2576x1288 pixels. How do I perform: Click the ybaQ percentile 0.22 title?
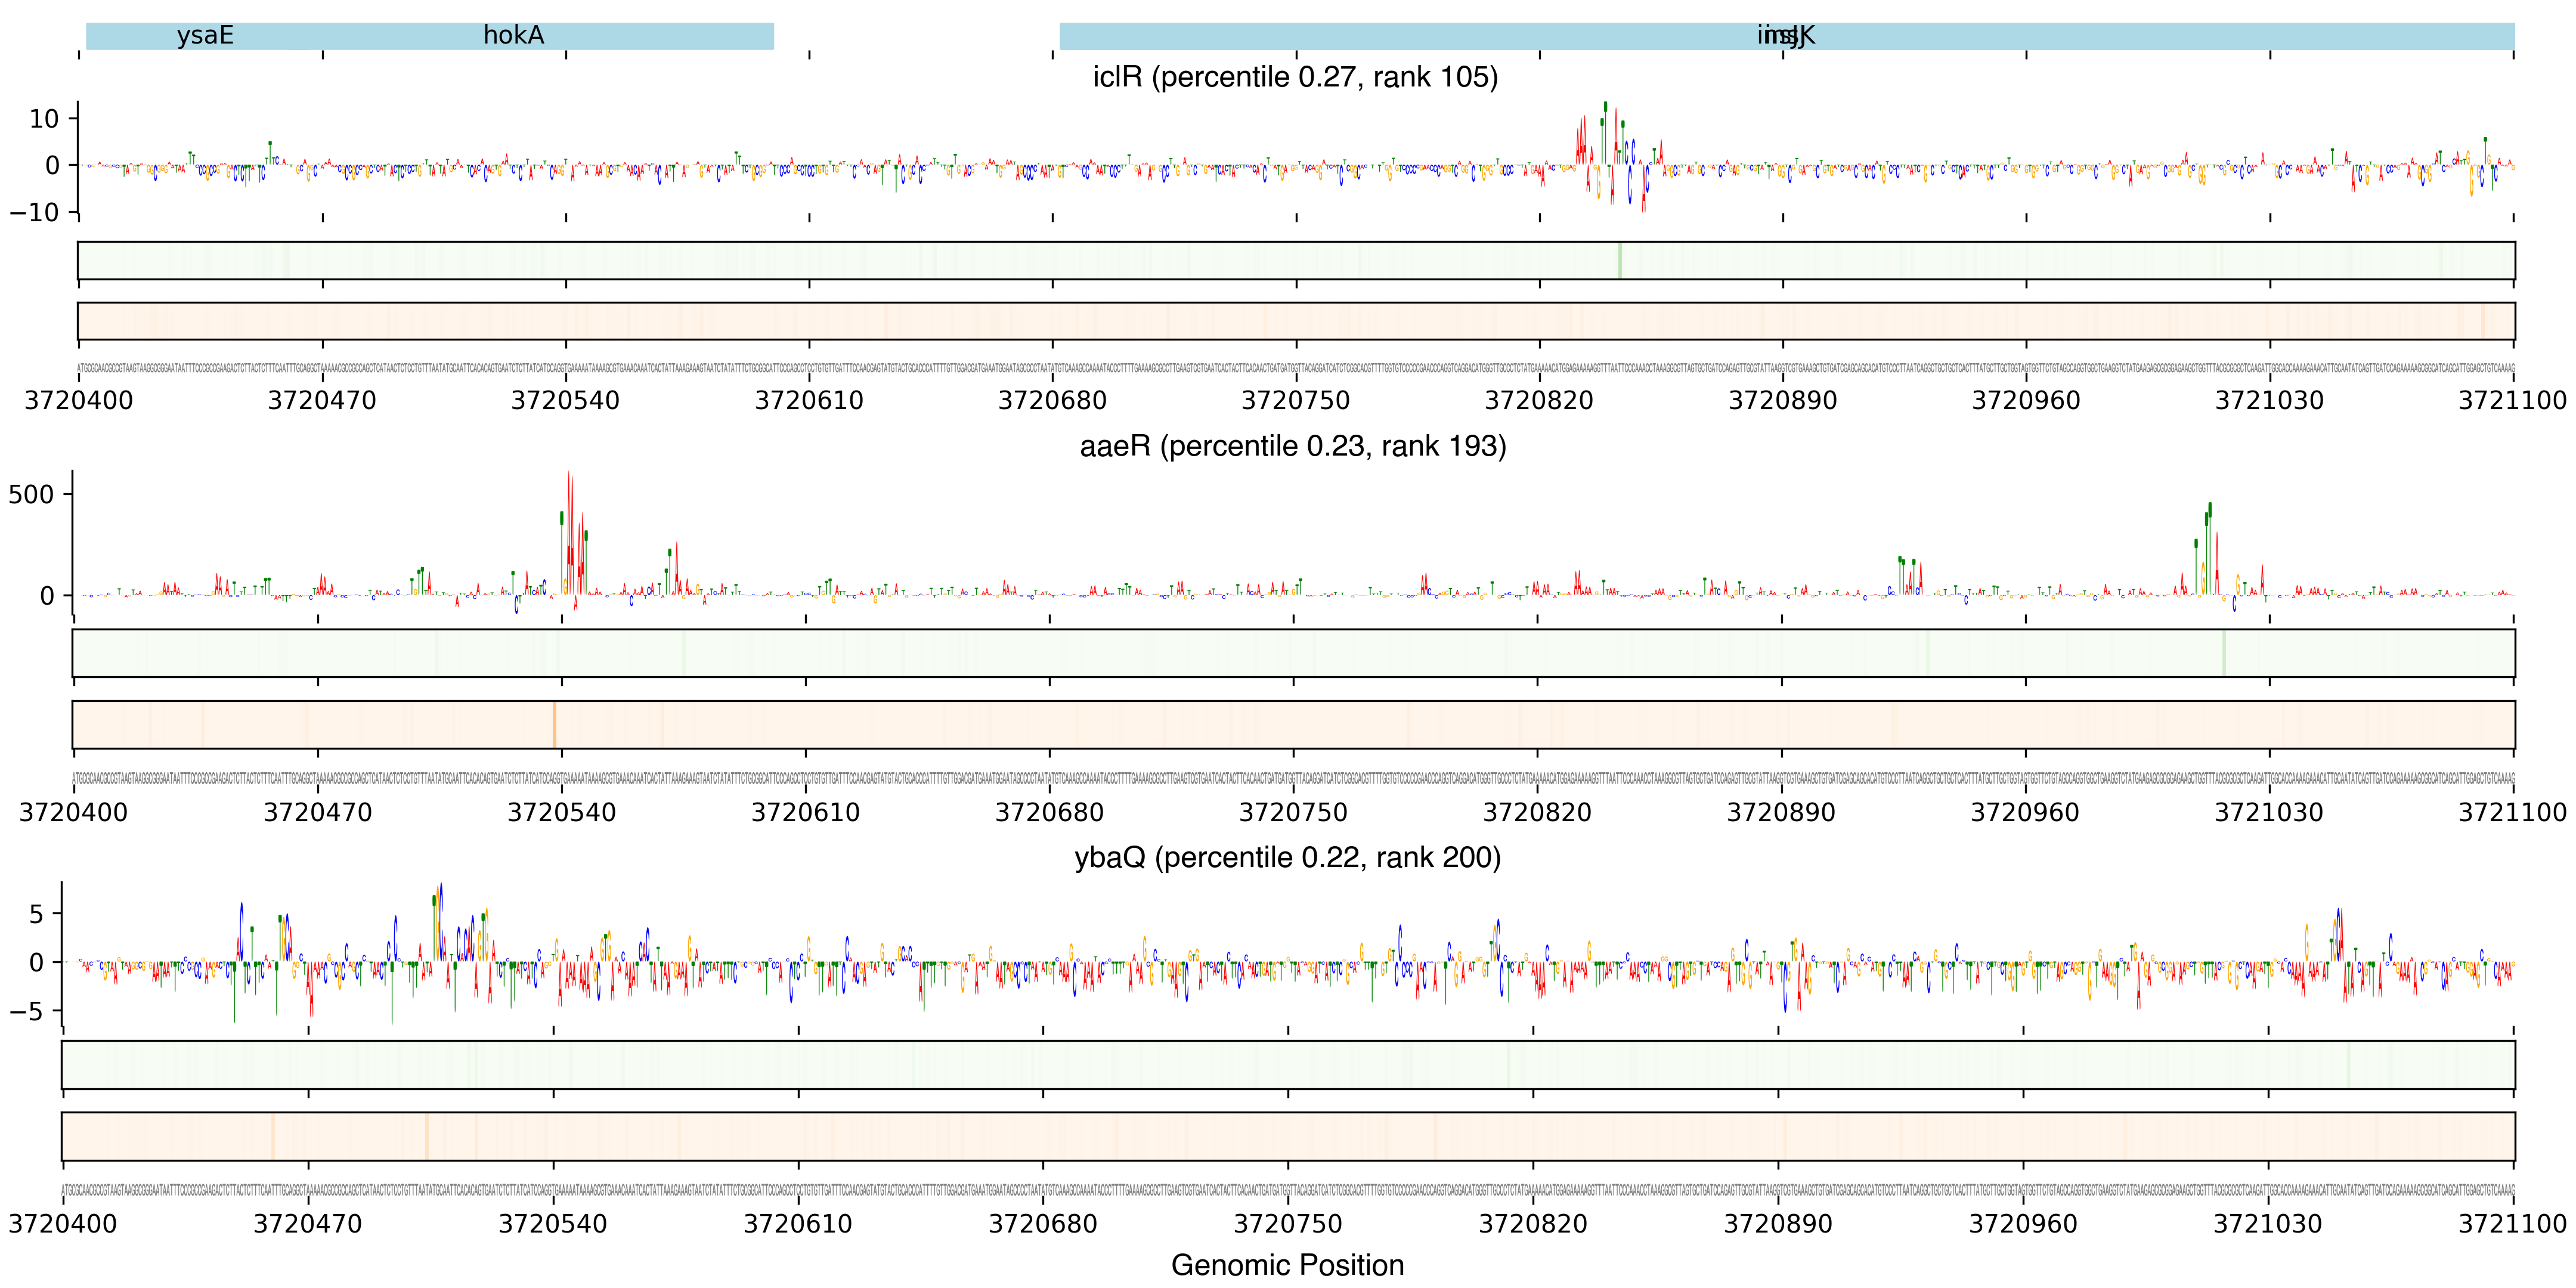click(x=1287, y=858)
